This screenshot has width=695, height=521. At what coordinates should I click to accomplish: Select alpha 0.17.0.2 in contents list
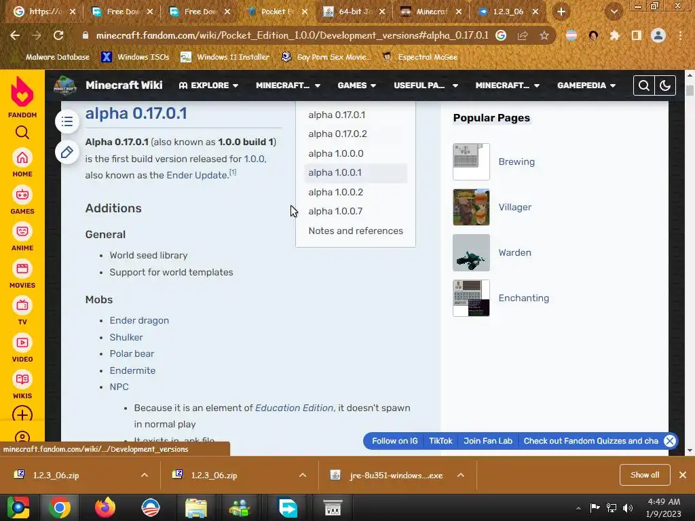pyautogui.click(x=338, y=134)
